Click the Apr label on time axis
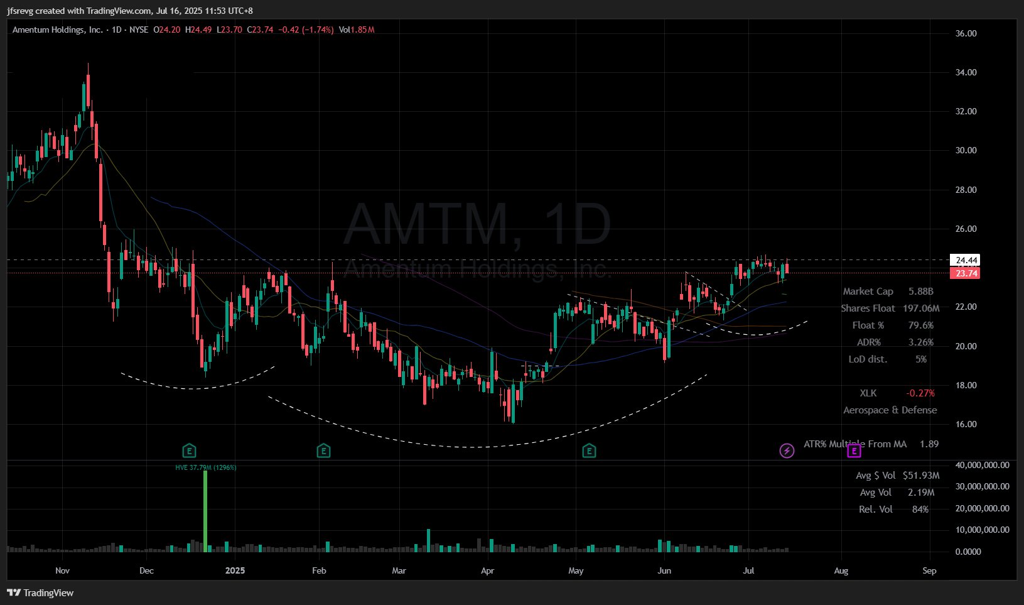The image size is (1024, 605). (x=487, y=570)
